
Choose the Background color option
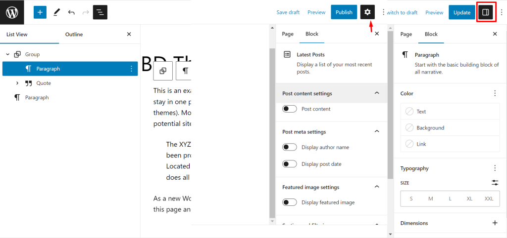450,128
